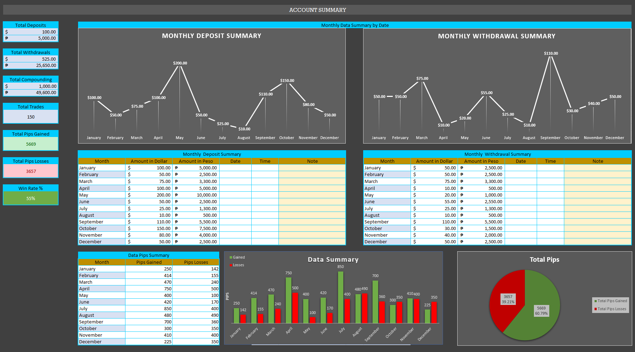The image size is (635, 352).
Task: Select November in the Data Pips Summary table
Action: 102,335
